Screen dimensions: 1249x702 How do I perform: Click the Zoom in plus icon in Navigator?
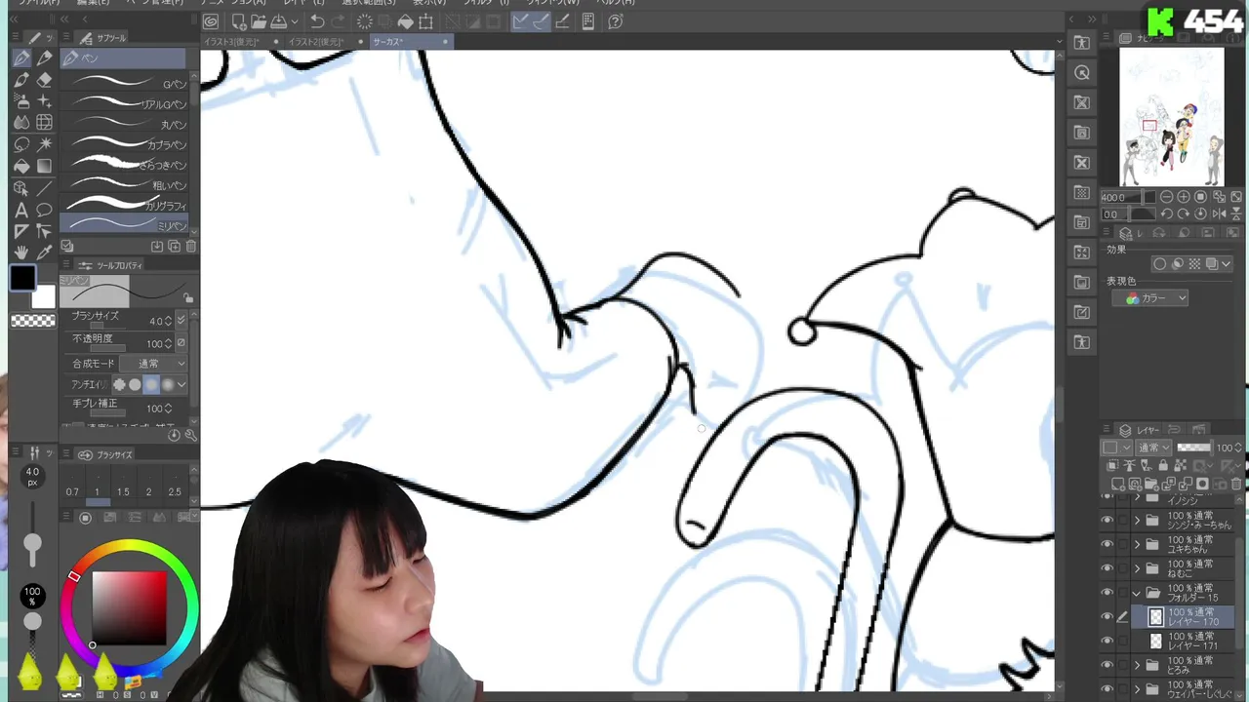coord(1184,197)
